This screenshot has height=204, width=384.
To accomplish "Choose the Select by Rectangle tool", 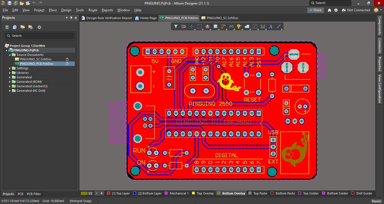I will tap(200, 26).
